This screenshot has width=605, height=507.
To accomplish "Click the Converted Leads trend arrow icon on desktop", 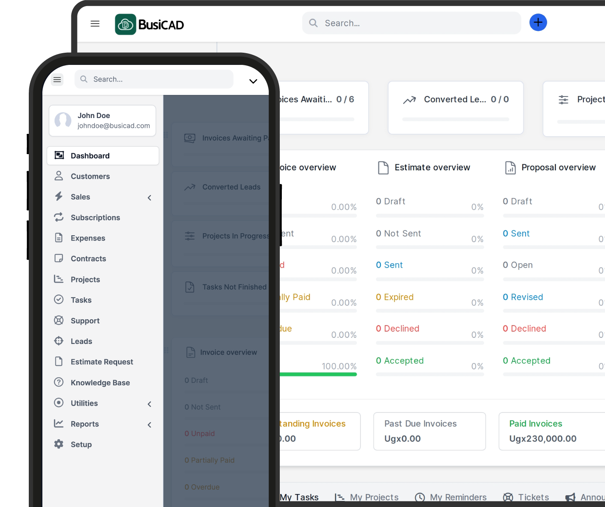I will point(410,100).
